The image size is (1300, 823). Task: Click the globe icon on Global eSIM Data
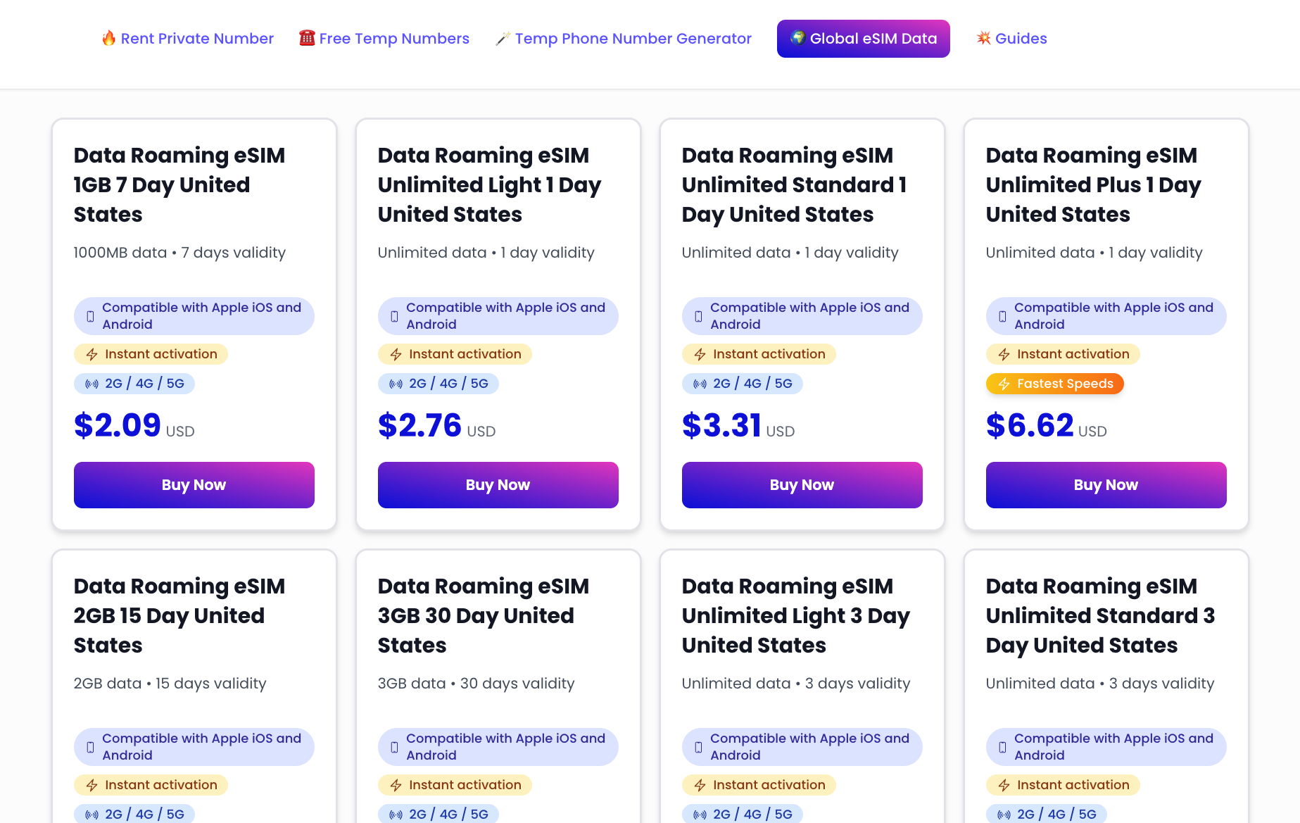(x=797, y=38)
